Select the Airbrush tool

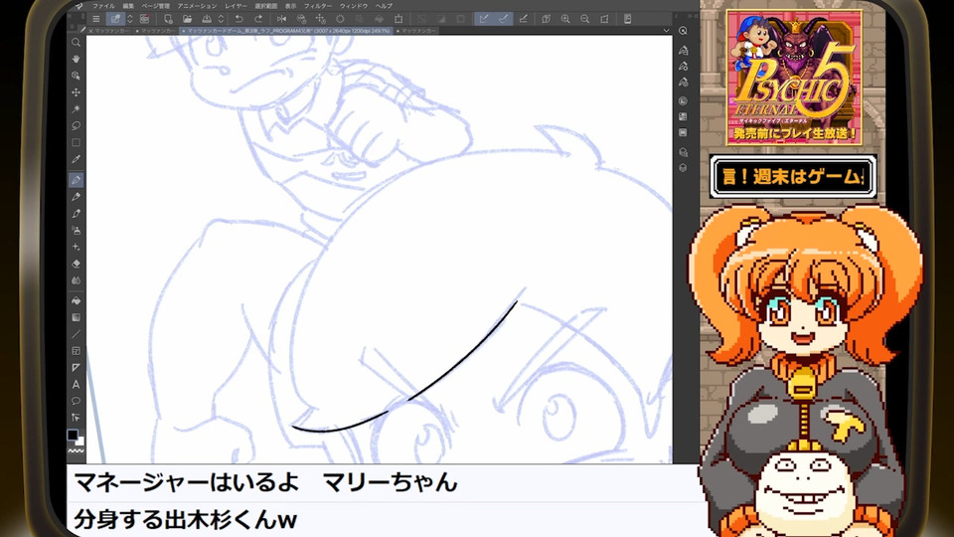pos(77,230)
